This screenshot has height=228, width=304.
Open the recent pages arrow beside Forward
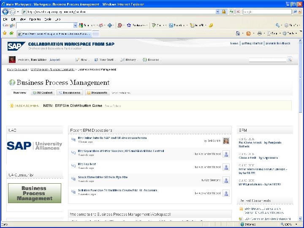click(18, 12)
